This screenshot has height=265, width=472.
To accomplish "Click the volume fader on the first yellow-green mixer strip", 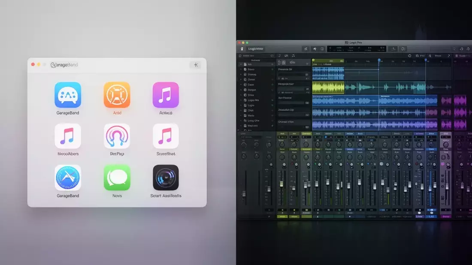I will [282, 184].
